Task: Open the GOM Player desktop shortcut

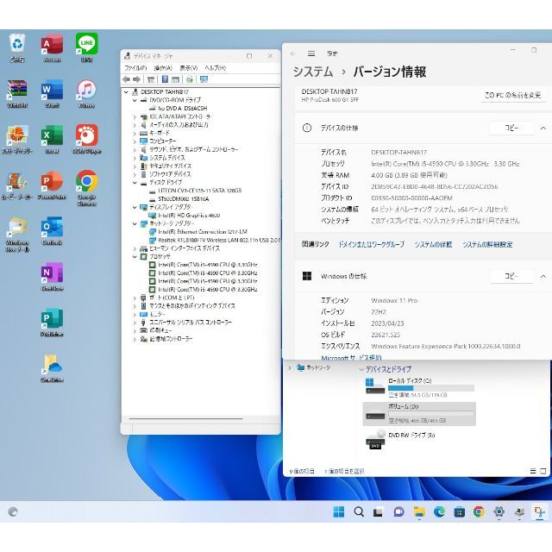Action: point(86,140)
